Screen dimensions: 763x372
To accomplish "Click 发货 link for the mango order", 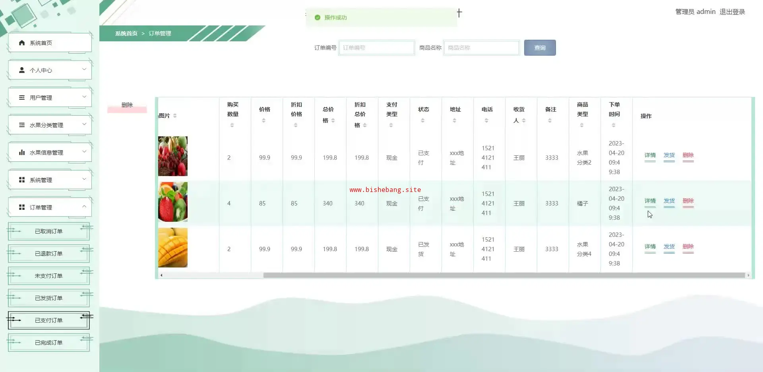I will (x=669, y=246).
